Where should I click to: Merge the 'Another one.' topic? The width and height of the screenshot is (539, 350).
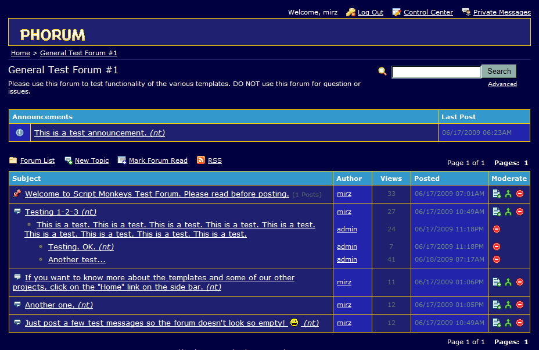click(x=508, y=305)
